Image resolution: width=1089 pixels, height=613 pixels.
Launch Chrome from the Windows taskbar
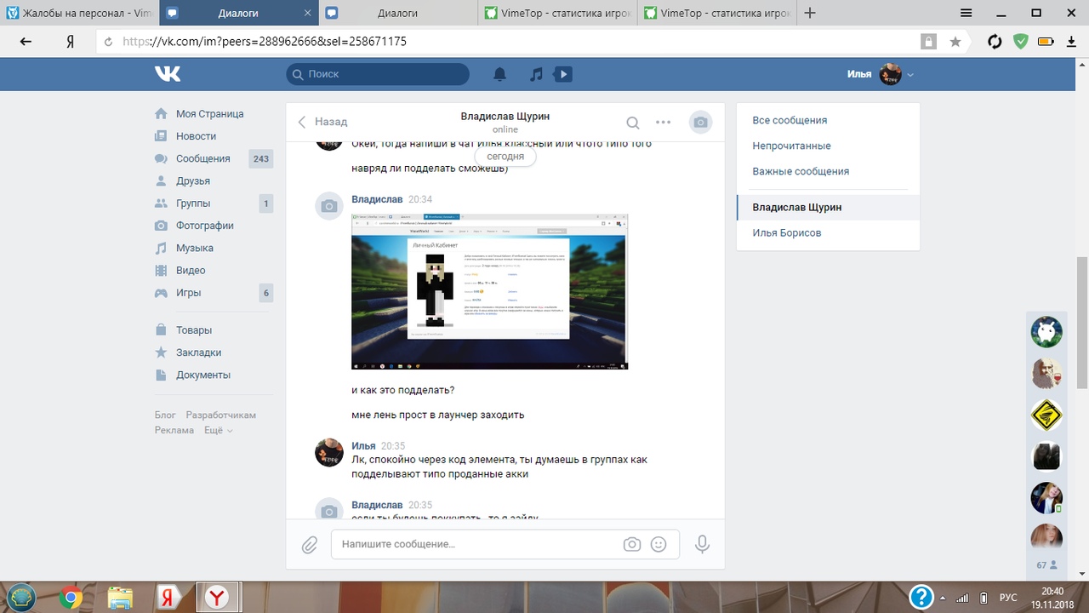71,598
